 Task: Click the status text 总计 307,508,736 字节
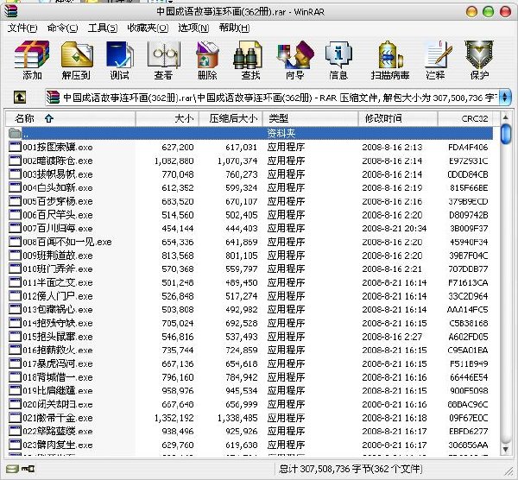tap(325, 469)
